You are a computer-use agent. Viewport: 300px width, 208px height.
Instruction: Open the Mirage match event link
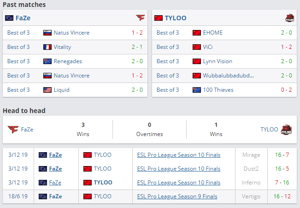pos(178,155)
